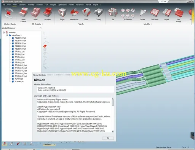Open Mesh Controls tool
Viewport: 195px width, 150px height.
[x=23, y=15]
